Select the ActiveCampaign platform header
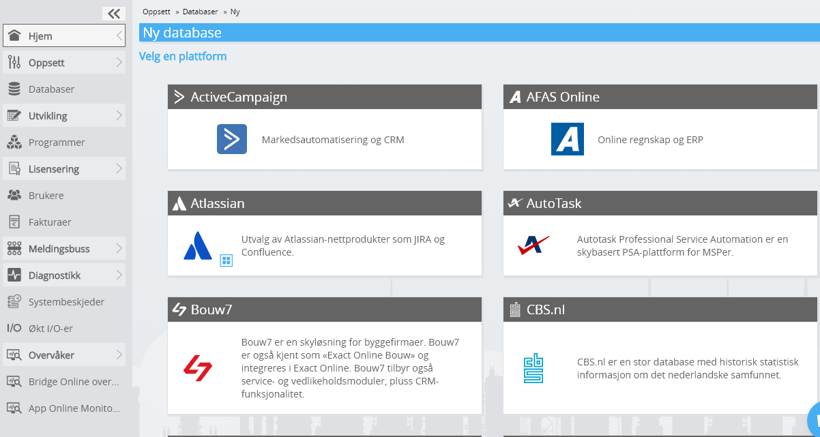This screenshot has height=437, width=820. [x=325, y=97]
